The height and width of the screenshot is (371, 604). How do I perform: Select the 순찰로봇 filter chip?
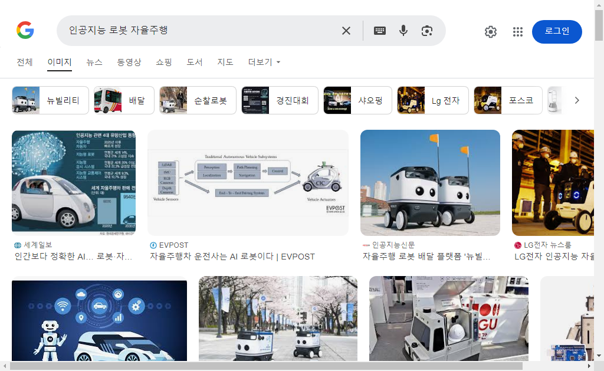coord(198,100)
